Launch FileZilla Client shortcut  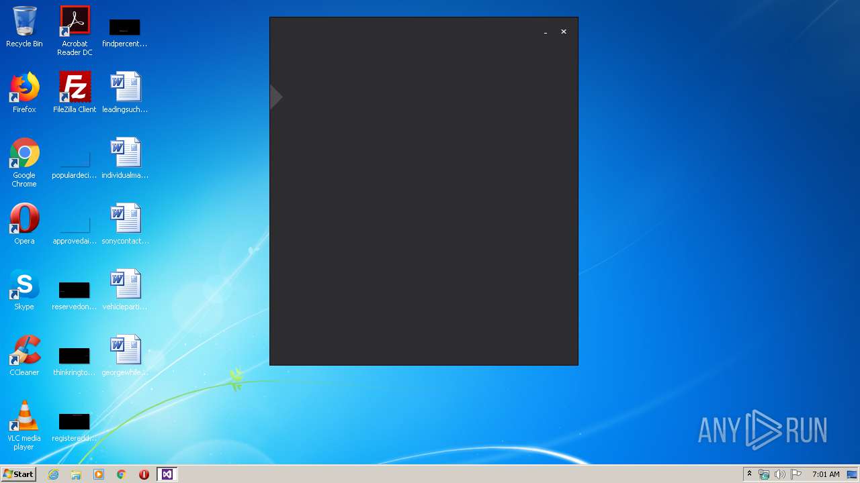pyautogui.click(x=75, y=93)
